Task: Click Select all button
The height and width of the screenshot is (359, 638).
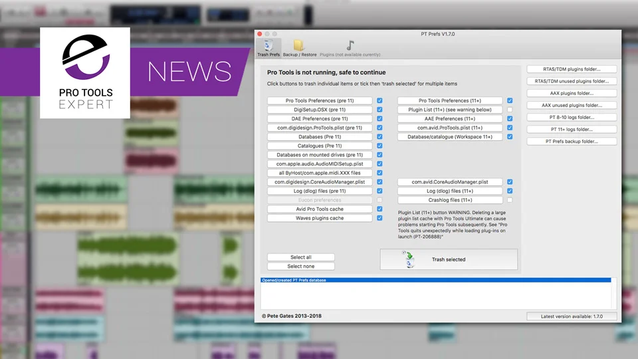Action: [300, 257]
